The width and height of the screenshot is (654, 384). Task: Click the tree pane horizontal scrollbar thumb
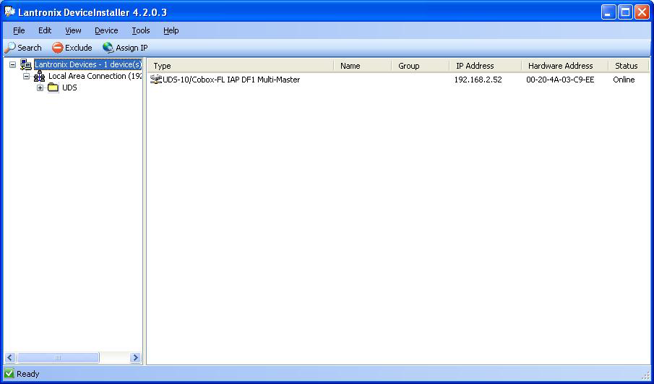coord(58,357)
